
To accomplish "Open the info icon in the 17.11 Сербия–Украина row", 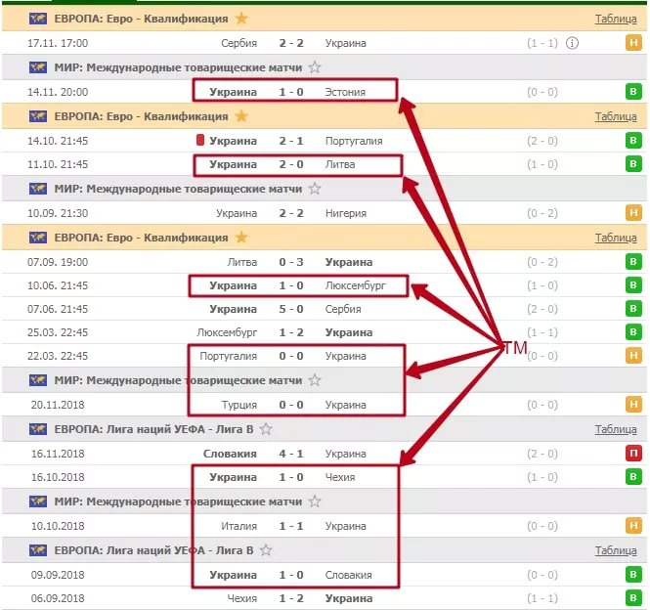I will click(572, 43).
